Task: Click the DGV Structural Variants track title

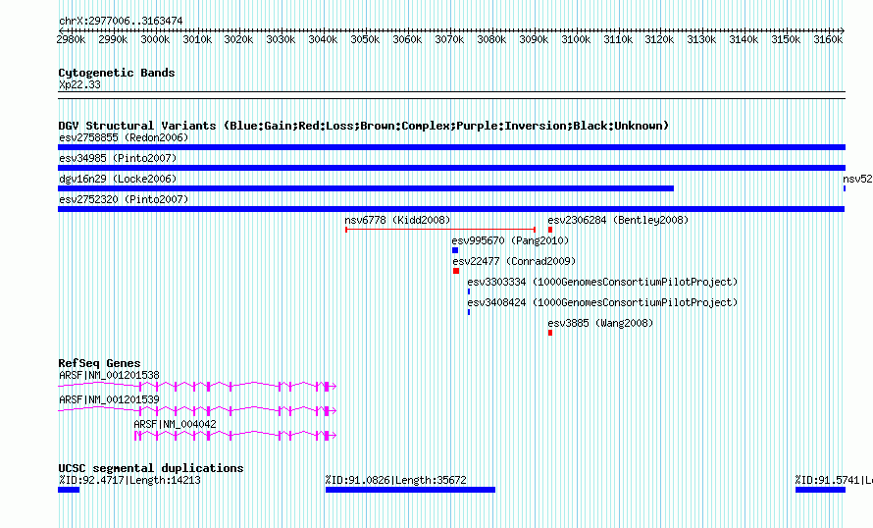Action: pyautogui.click(x=364, y=126)
